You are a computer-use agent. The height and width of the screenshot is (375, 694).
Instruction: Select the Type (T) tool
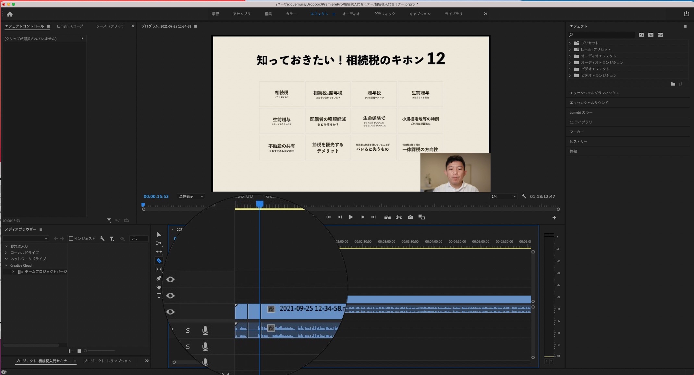(x=159, y=296)
